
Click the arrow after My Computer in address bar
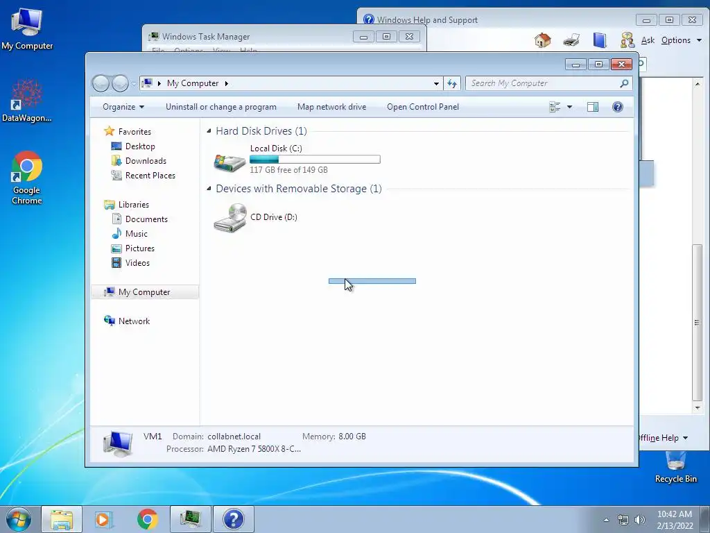point(227,83)
